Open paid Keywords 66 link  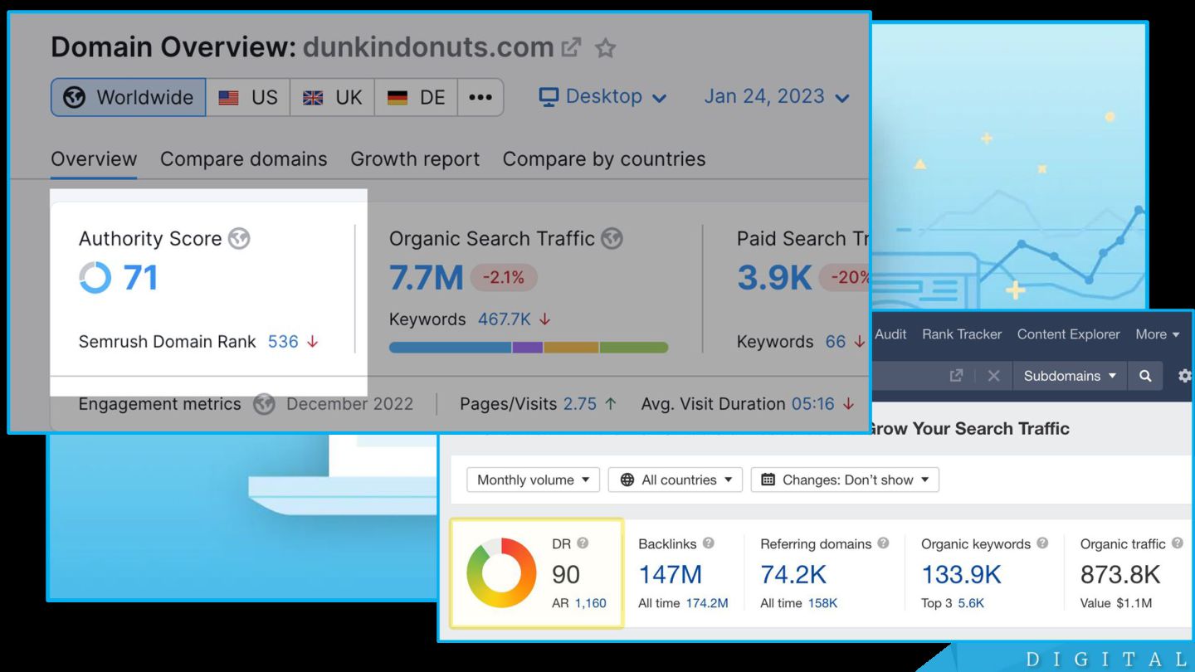836,342
